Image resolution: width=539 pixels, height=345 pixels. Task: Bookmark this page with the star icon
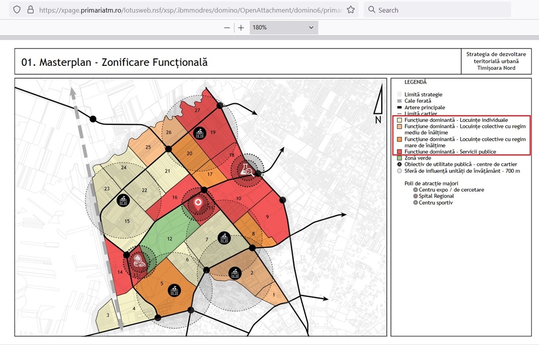point(351,9)
